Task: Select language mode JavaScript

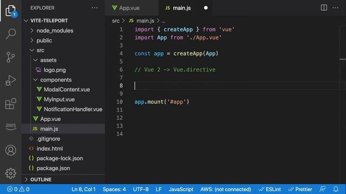Action: pyautogui.click(x=181, y=189)
